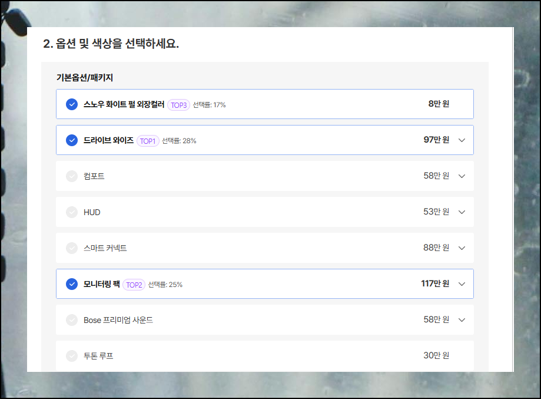Click the 스노우 화이트 펄 외장컬러 label
The image size is (541, 399).
[124, 104]
